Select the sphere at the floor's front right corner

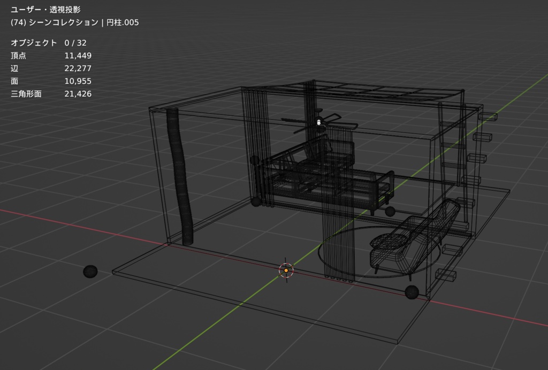(412, 292)
